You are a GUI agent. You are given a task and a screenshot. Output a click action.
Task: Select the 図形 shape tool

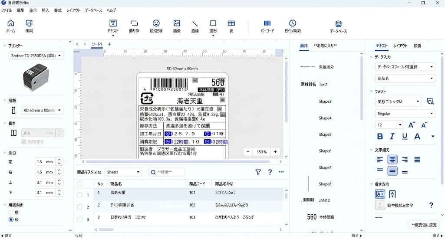[213, 26]
